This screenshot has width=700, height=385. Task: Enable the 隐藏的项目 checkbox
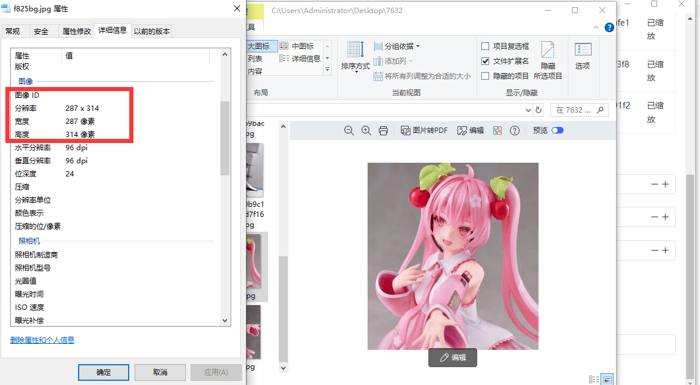(x=486, y=76)
